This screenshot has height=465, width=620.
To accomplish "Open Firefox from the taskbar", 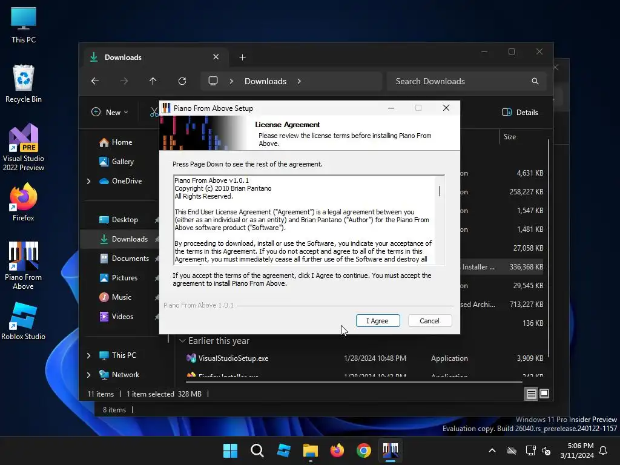I will [337, 450].
